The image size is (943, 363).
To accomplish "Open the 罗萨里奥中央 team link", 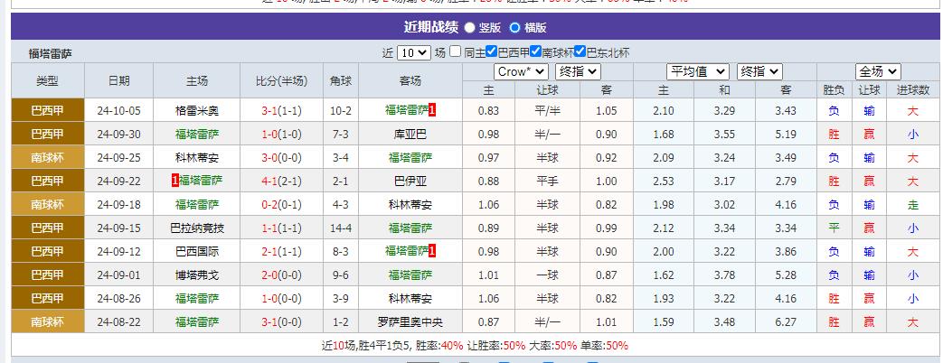I will point(410,321).
